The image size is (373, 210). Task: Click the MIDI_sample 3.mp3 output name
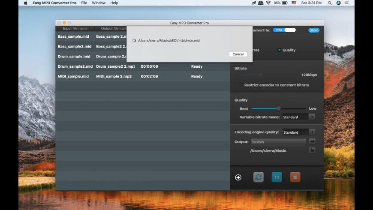(114, 76)
